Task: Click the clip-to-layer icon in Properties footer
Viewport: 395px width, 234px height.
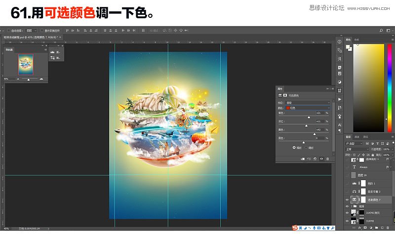Action: point(303,159)
